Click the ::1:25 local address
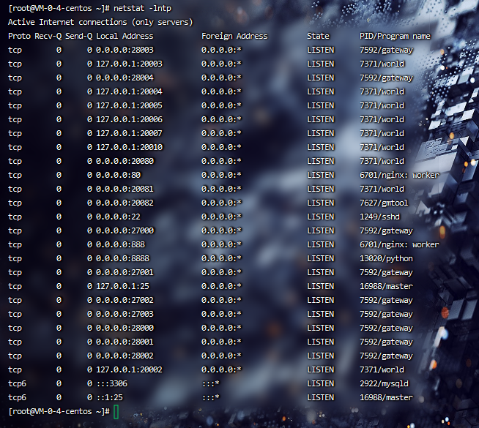The image size is (479, 428). click(x=111, y=397)
